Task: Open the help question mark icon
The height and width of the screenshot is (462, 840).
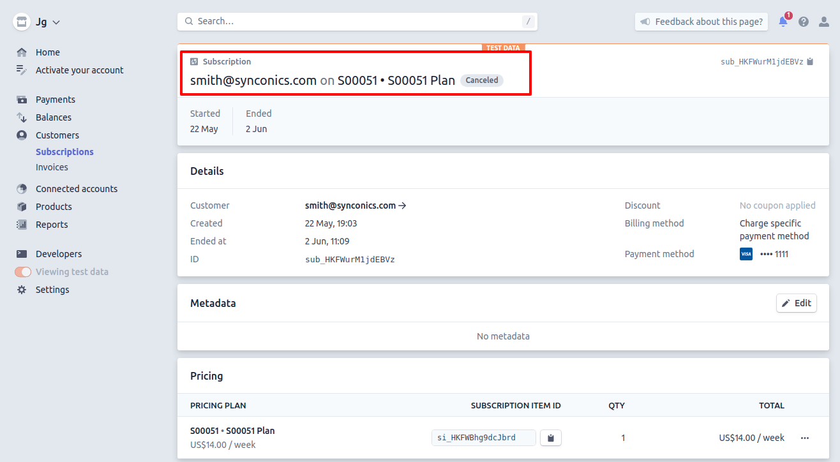Action: coord(804,22)
